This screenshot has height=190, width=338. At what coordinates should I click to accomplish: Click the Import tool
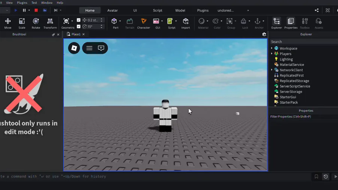point(186,23)
